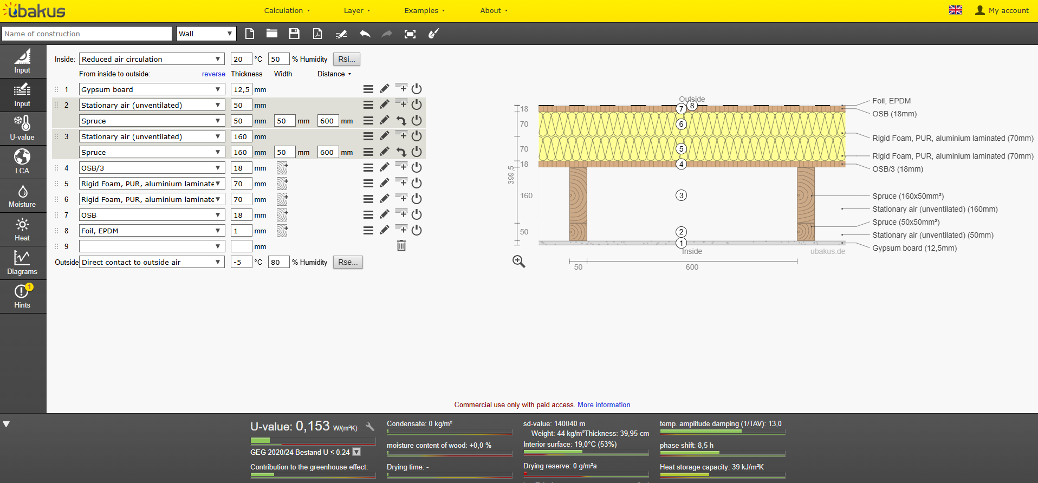Viewport: 1038px width, 483px height.
Task: Toggle power button for OSB/3 layer
Action: (x=417, y=167)
